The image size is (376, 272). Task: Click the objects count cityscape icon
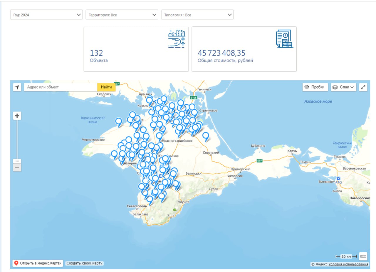point(177,39)
